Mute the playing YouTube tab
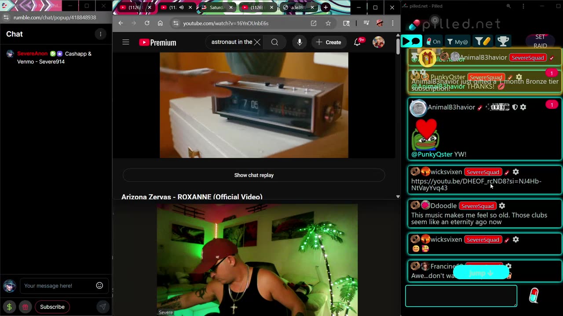The width and height of the screenshot is (563, 316). (x=182, y=7)
